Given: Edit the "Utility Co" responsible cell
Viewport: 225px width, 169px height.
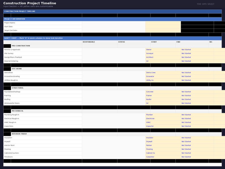Looking at the screenshot, I should (x=163, y=81).
